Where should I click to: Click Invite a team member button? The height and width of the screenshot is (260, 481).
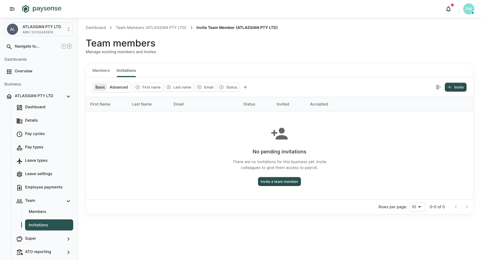point(279,181)
